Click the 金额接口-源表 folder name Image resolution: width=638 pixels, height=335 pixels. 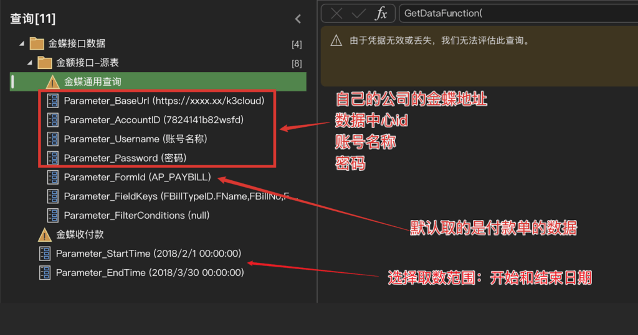pos(87,63)
